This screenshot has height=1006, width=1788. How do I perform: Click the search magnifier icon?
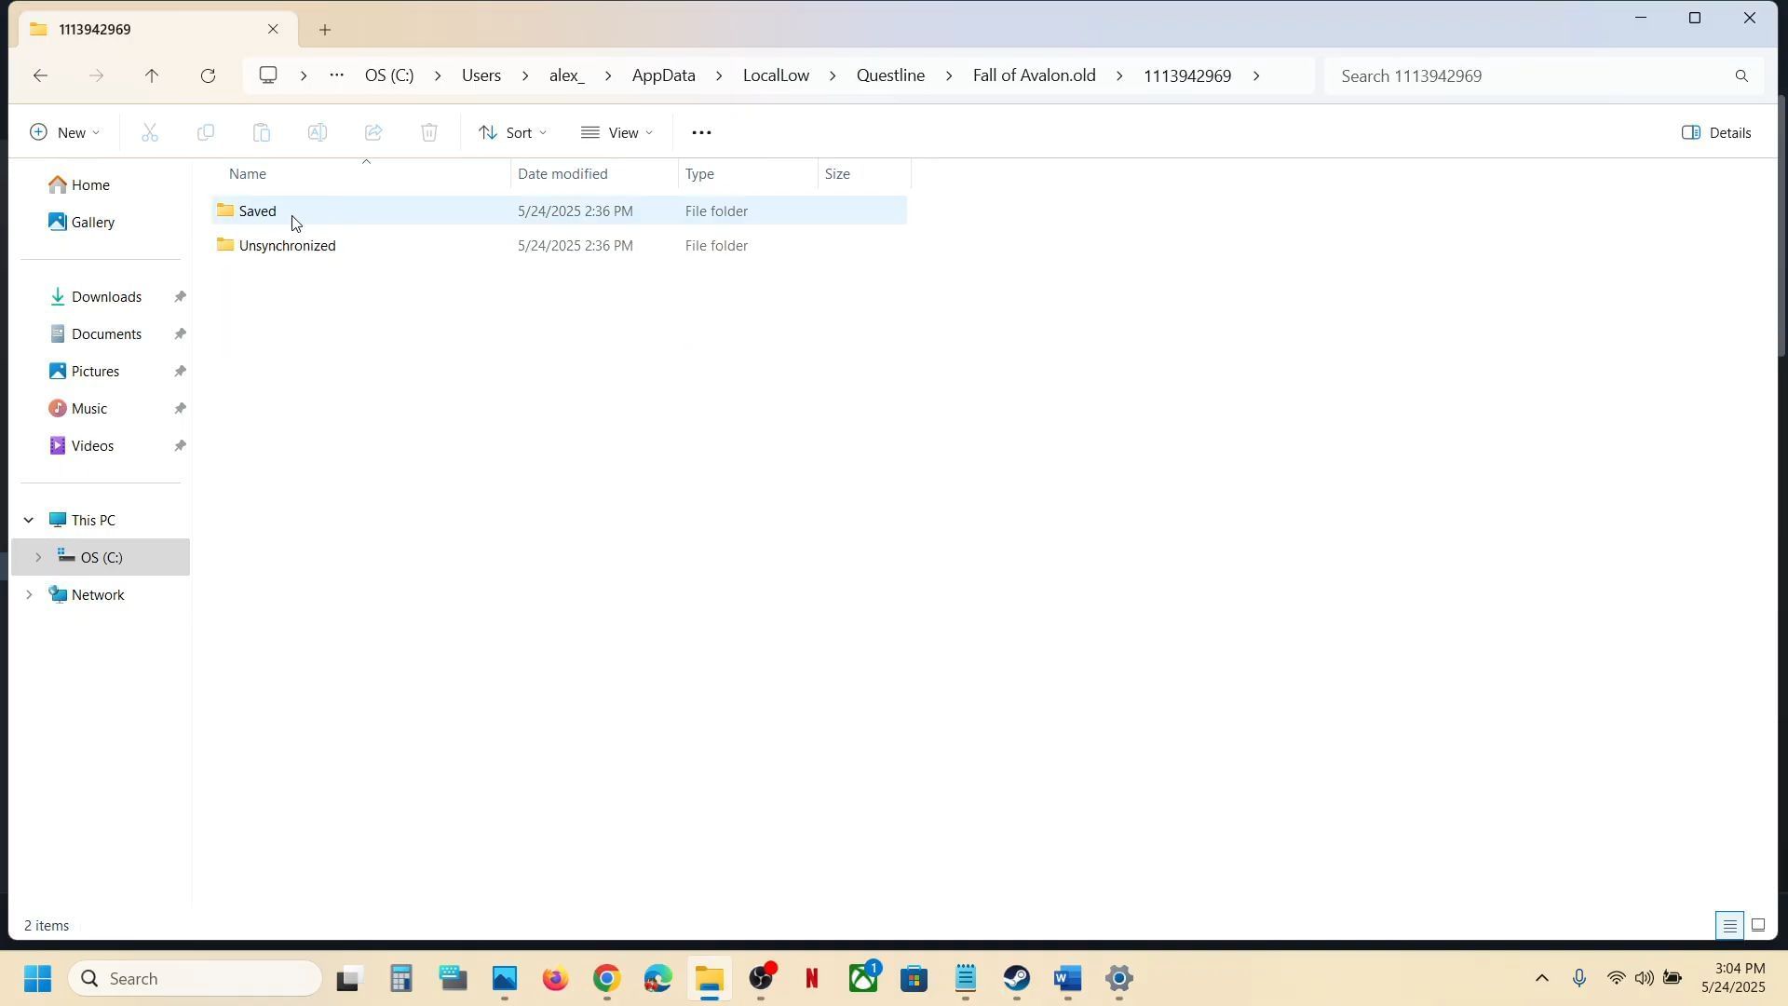(1741, 75)
